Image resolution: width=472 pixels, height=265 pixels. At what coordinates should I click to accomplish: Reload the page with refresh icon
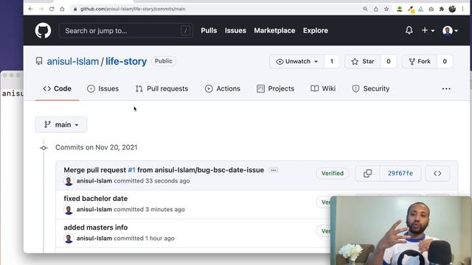[x=52, y=9]
